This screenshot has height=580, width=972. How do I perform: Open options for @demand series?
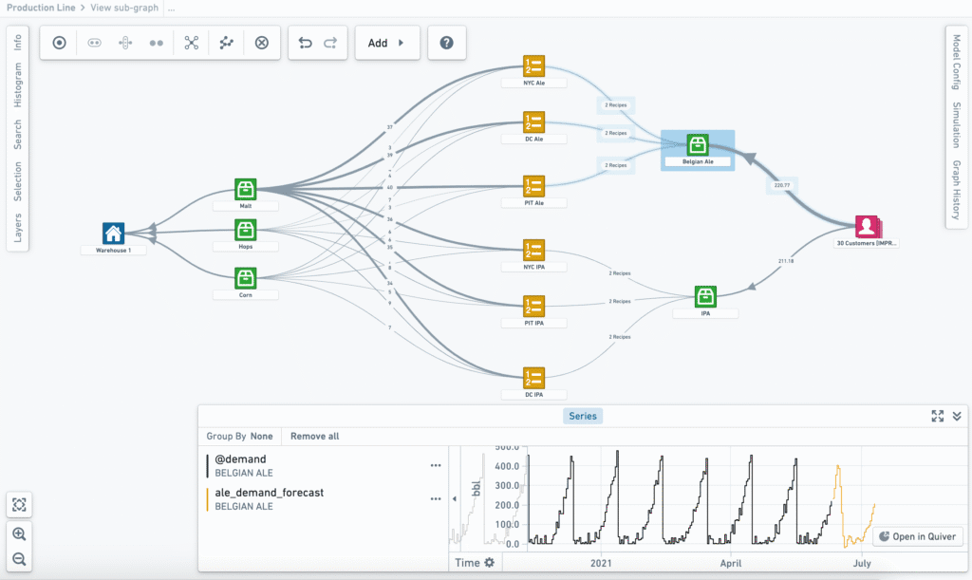pyautogui.click(x=436, y=465)
